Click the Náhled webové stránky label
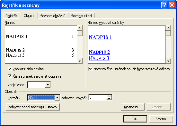This screenshot has width=177, height=126. 106,23
